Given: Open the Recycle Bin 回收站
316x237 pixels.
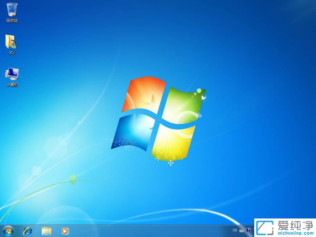Looking at the screenshot, I should point(12,9).
